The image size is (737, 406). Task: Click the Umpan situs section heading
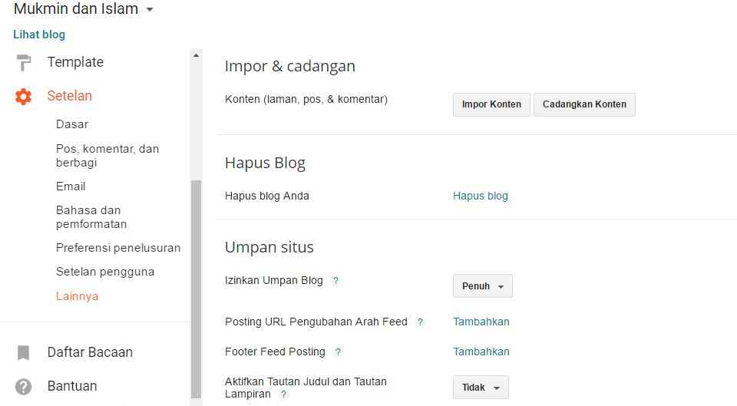click(x=269, y=247)
